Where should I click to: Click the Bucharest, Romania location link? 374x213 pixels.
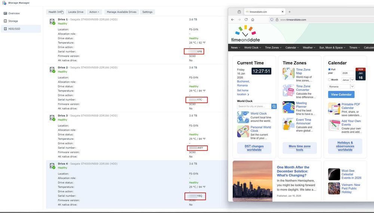(243, 83)
